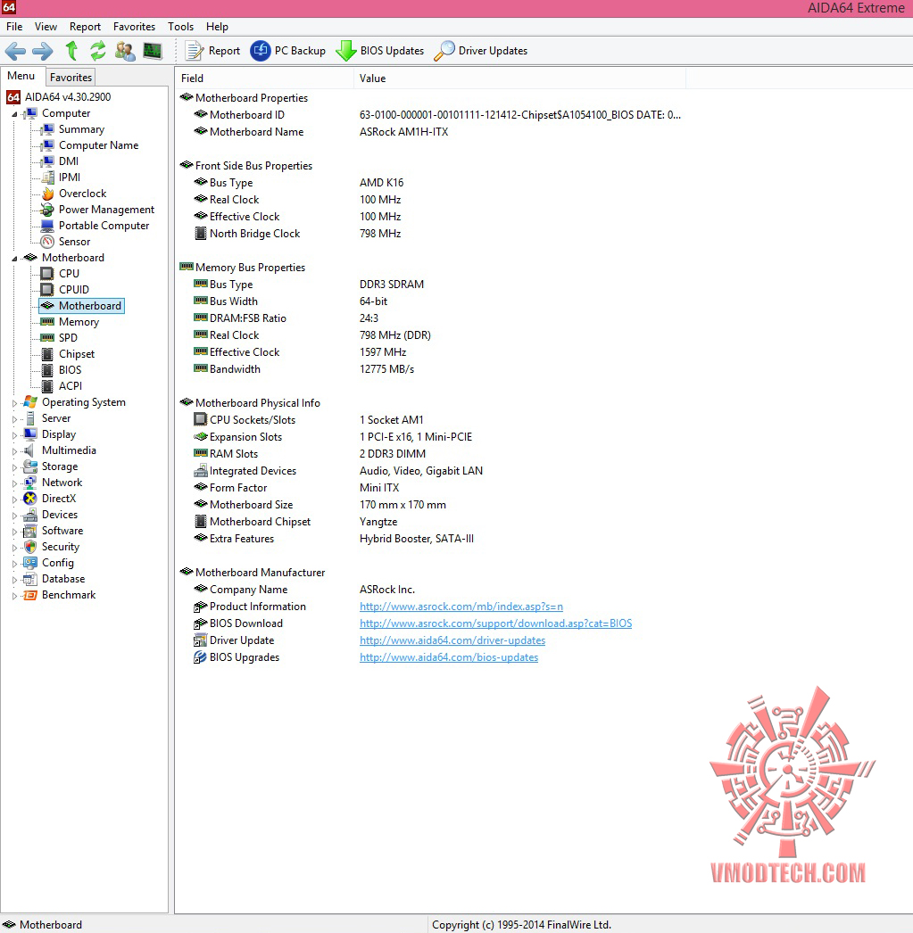
Task: Select the North Bridge Clock row
Action: 431,234
